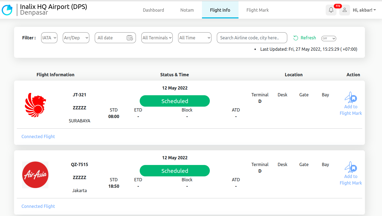This screenshot has width=382, height=216.
Task: Navigate to the Notam tab
Action: coord(187,10)
